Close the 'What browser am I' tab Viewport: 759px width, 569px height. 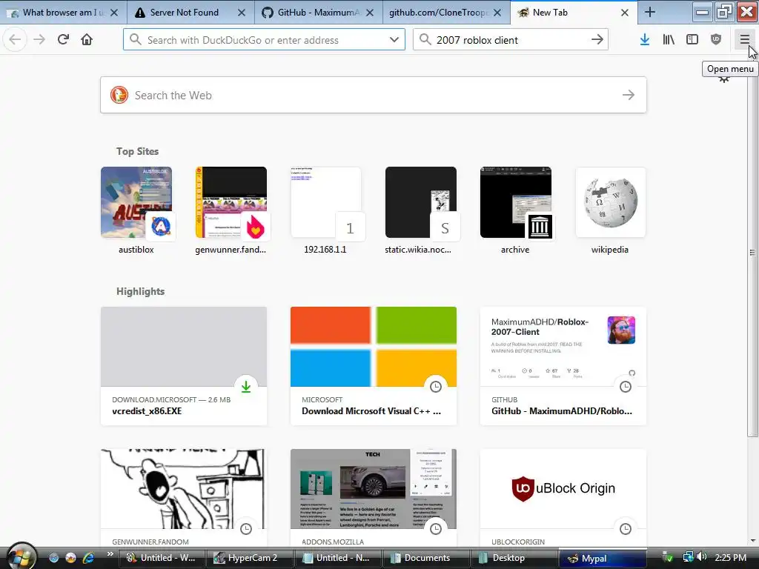(x=114, y=13)
